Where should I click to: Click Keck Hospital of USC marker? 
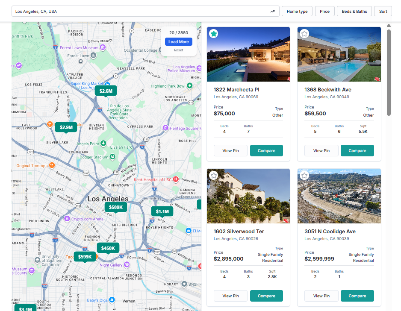tap(175, 179)
